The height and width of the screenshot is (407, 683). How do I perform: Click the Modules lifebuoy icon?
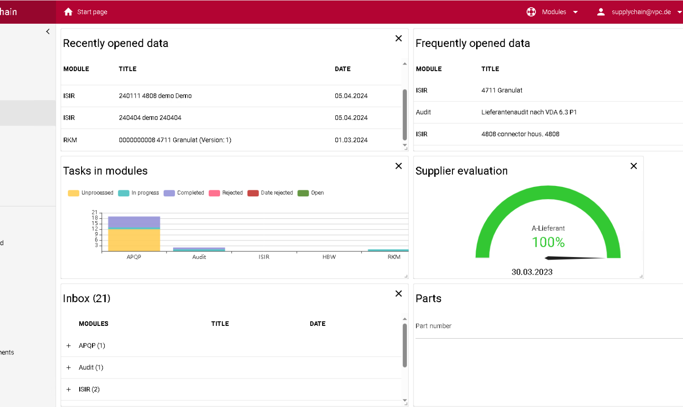[x=531, y=12]
